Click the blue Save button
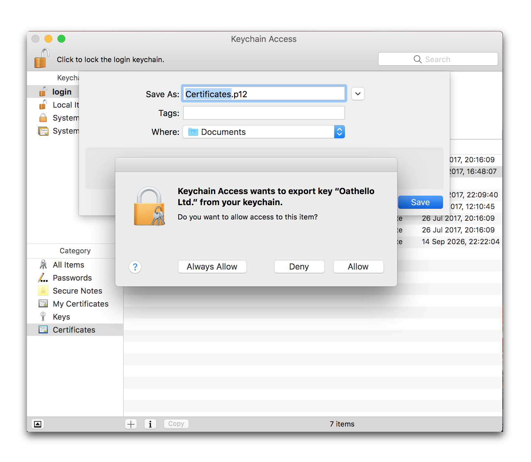The image size is (531, 462). coord(420,202)
